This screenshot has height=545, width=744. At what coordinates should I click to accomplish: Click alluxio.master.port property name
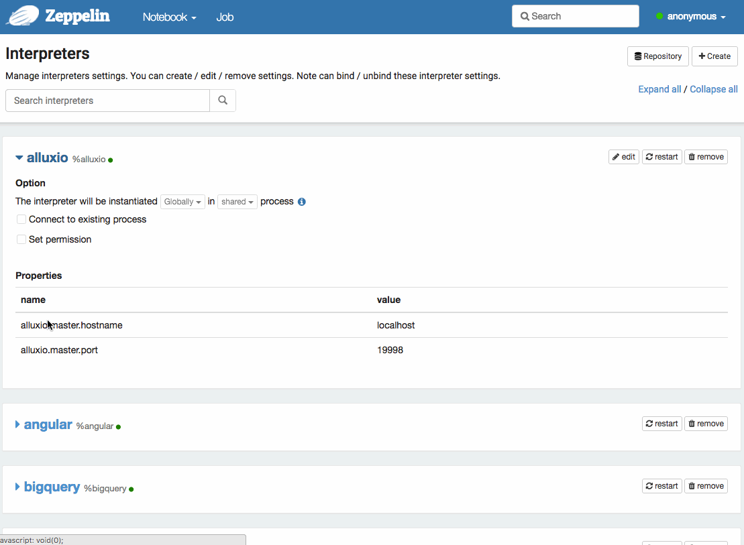[x=59, y=350]
